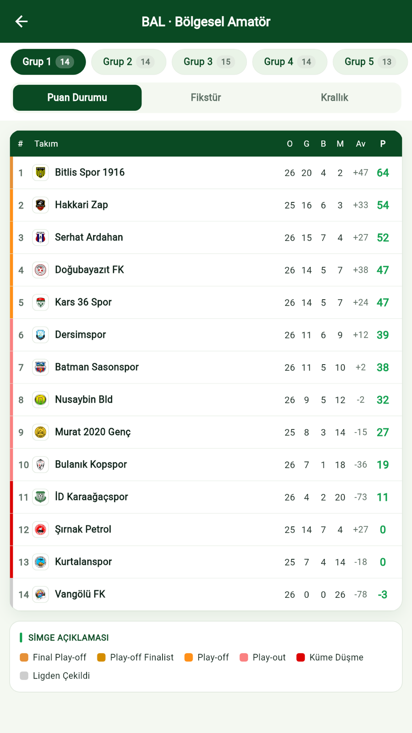This screenshot has width=412, height=733.
Task: Tap the Küme Düşme red legend swatch
Action: 301,657
